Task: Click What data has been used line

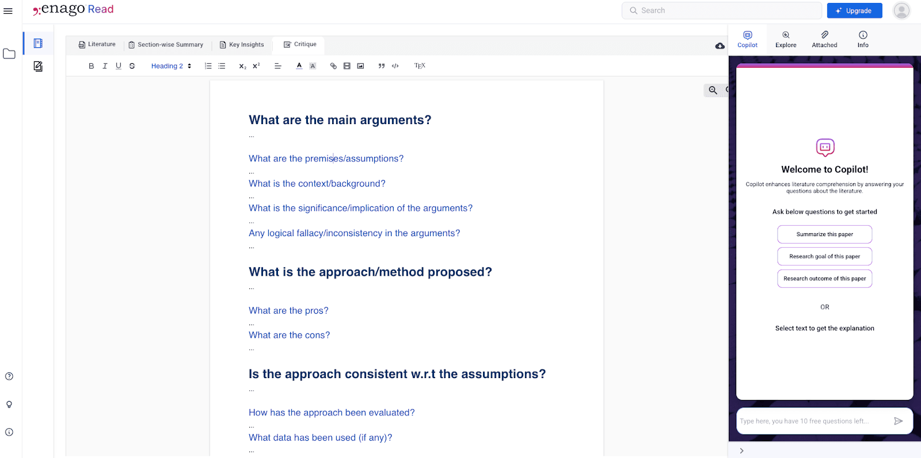Action: click(x=320, y=438)
